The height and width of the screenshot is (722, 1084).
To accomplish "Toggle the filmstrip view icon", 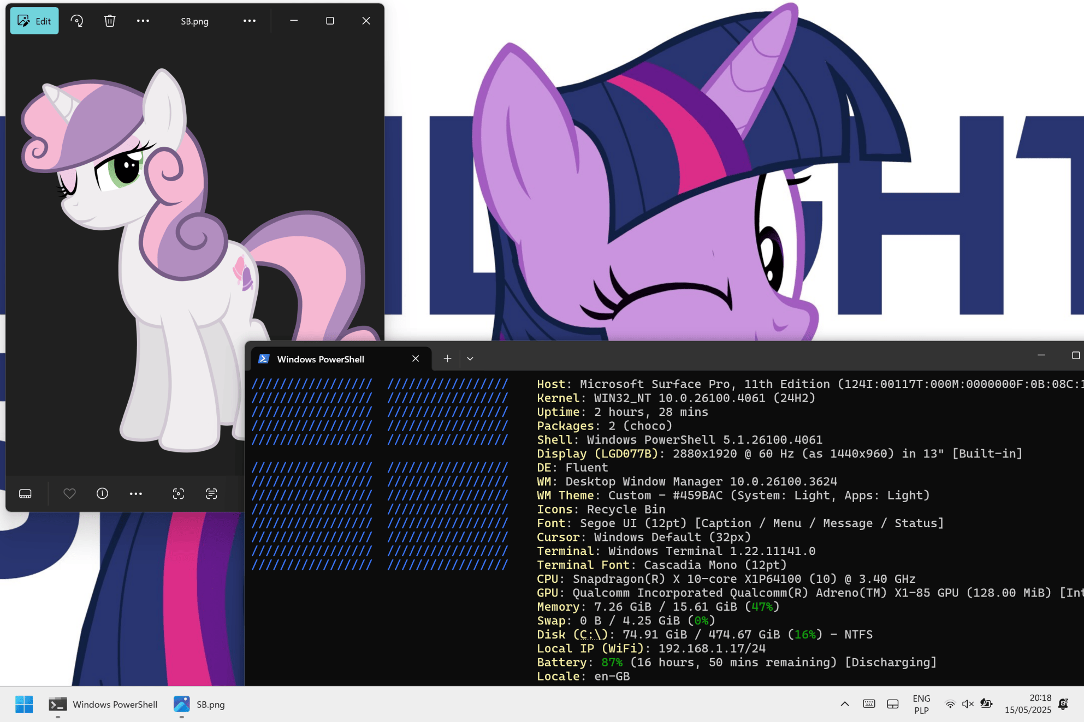I will pyautogui.click(x=25, y=494).
